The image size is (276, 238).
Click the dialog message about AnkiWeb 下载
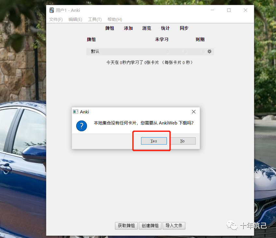pos(144,123)
